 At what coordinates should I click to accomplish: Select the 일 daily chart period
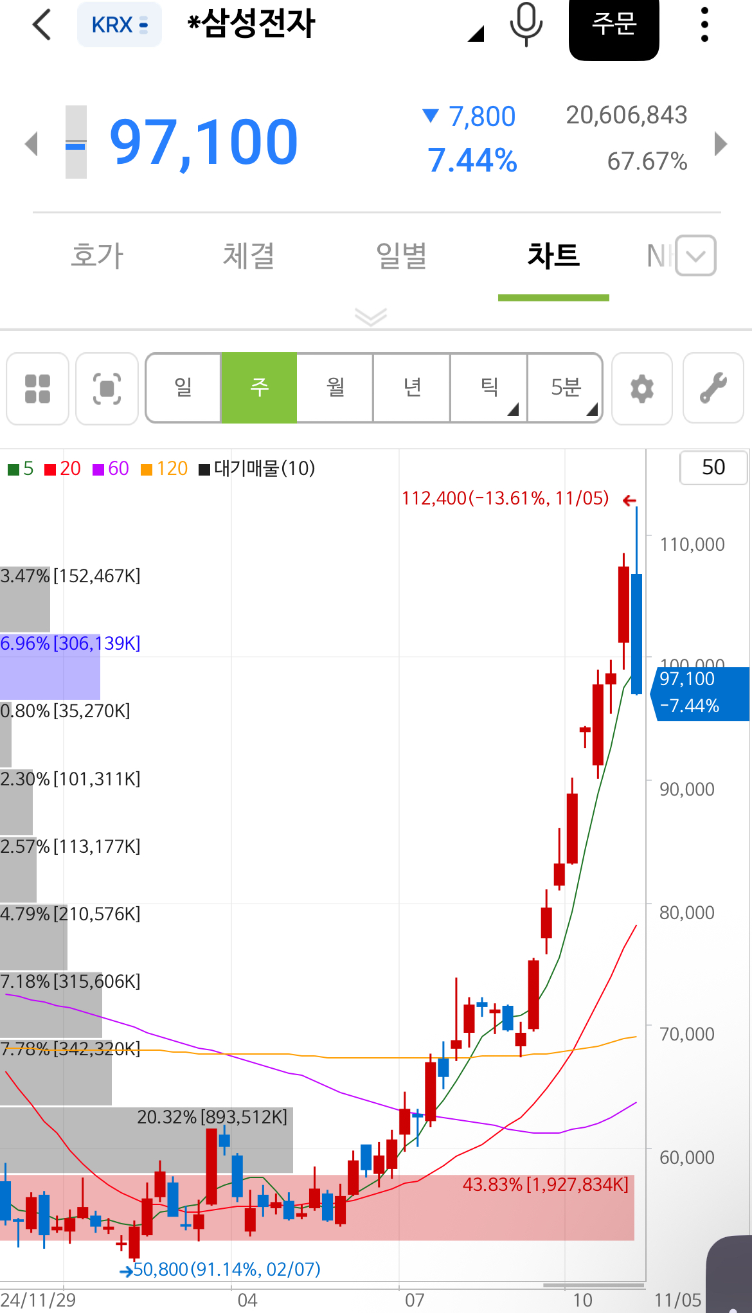pyautogui.click(x=184, y=388)
